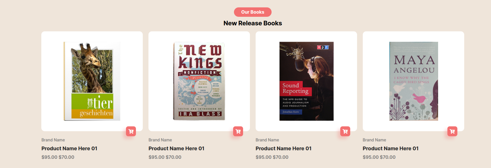491x168 pixels.
Task: Click Brand Name under New Kings book
Action: (x=160, y=140)
